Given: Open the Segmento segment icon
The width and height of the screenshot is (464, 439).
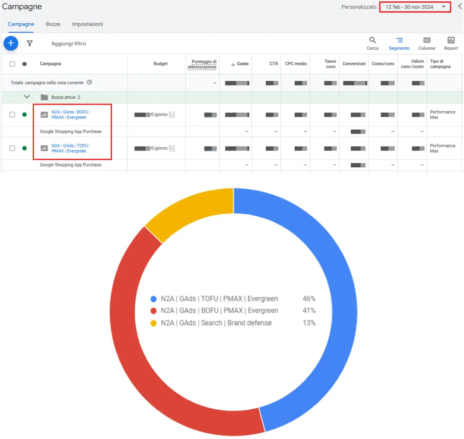Looking at the screenshot, I should (x=399, y=40).
